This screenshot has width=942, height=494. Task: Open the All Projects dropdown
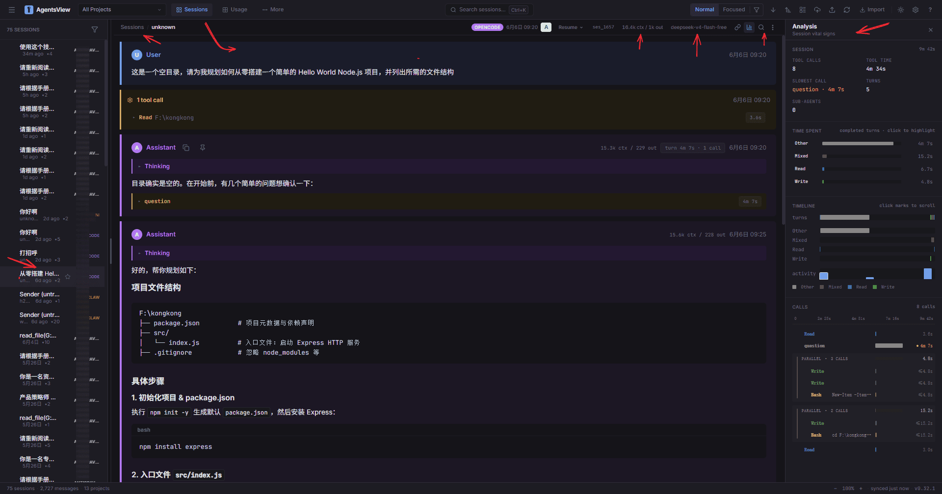[x=122, y=10]
